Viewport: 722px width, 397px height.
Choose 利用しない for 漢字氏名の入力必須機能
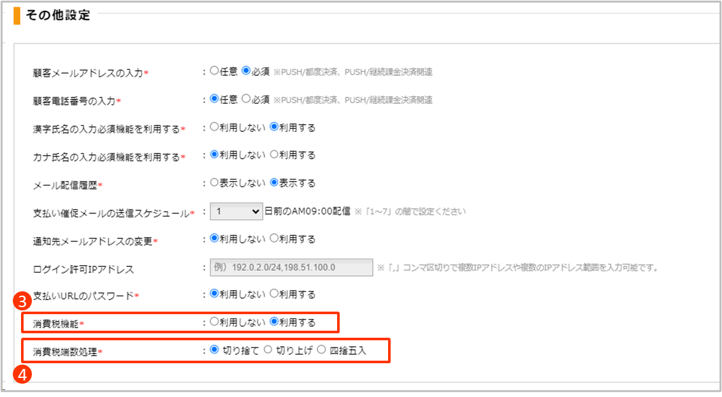pos(214,127)
